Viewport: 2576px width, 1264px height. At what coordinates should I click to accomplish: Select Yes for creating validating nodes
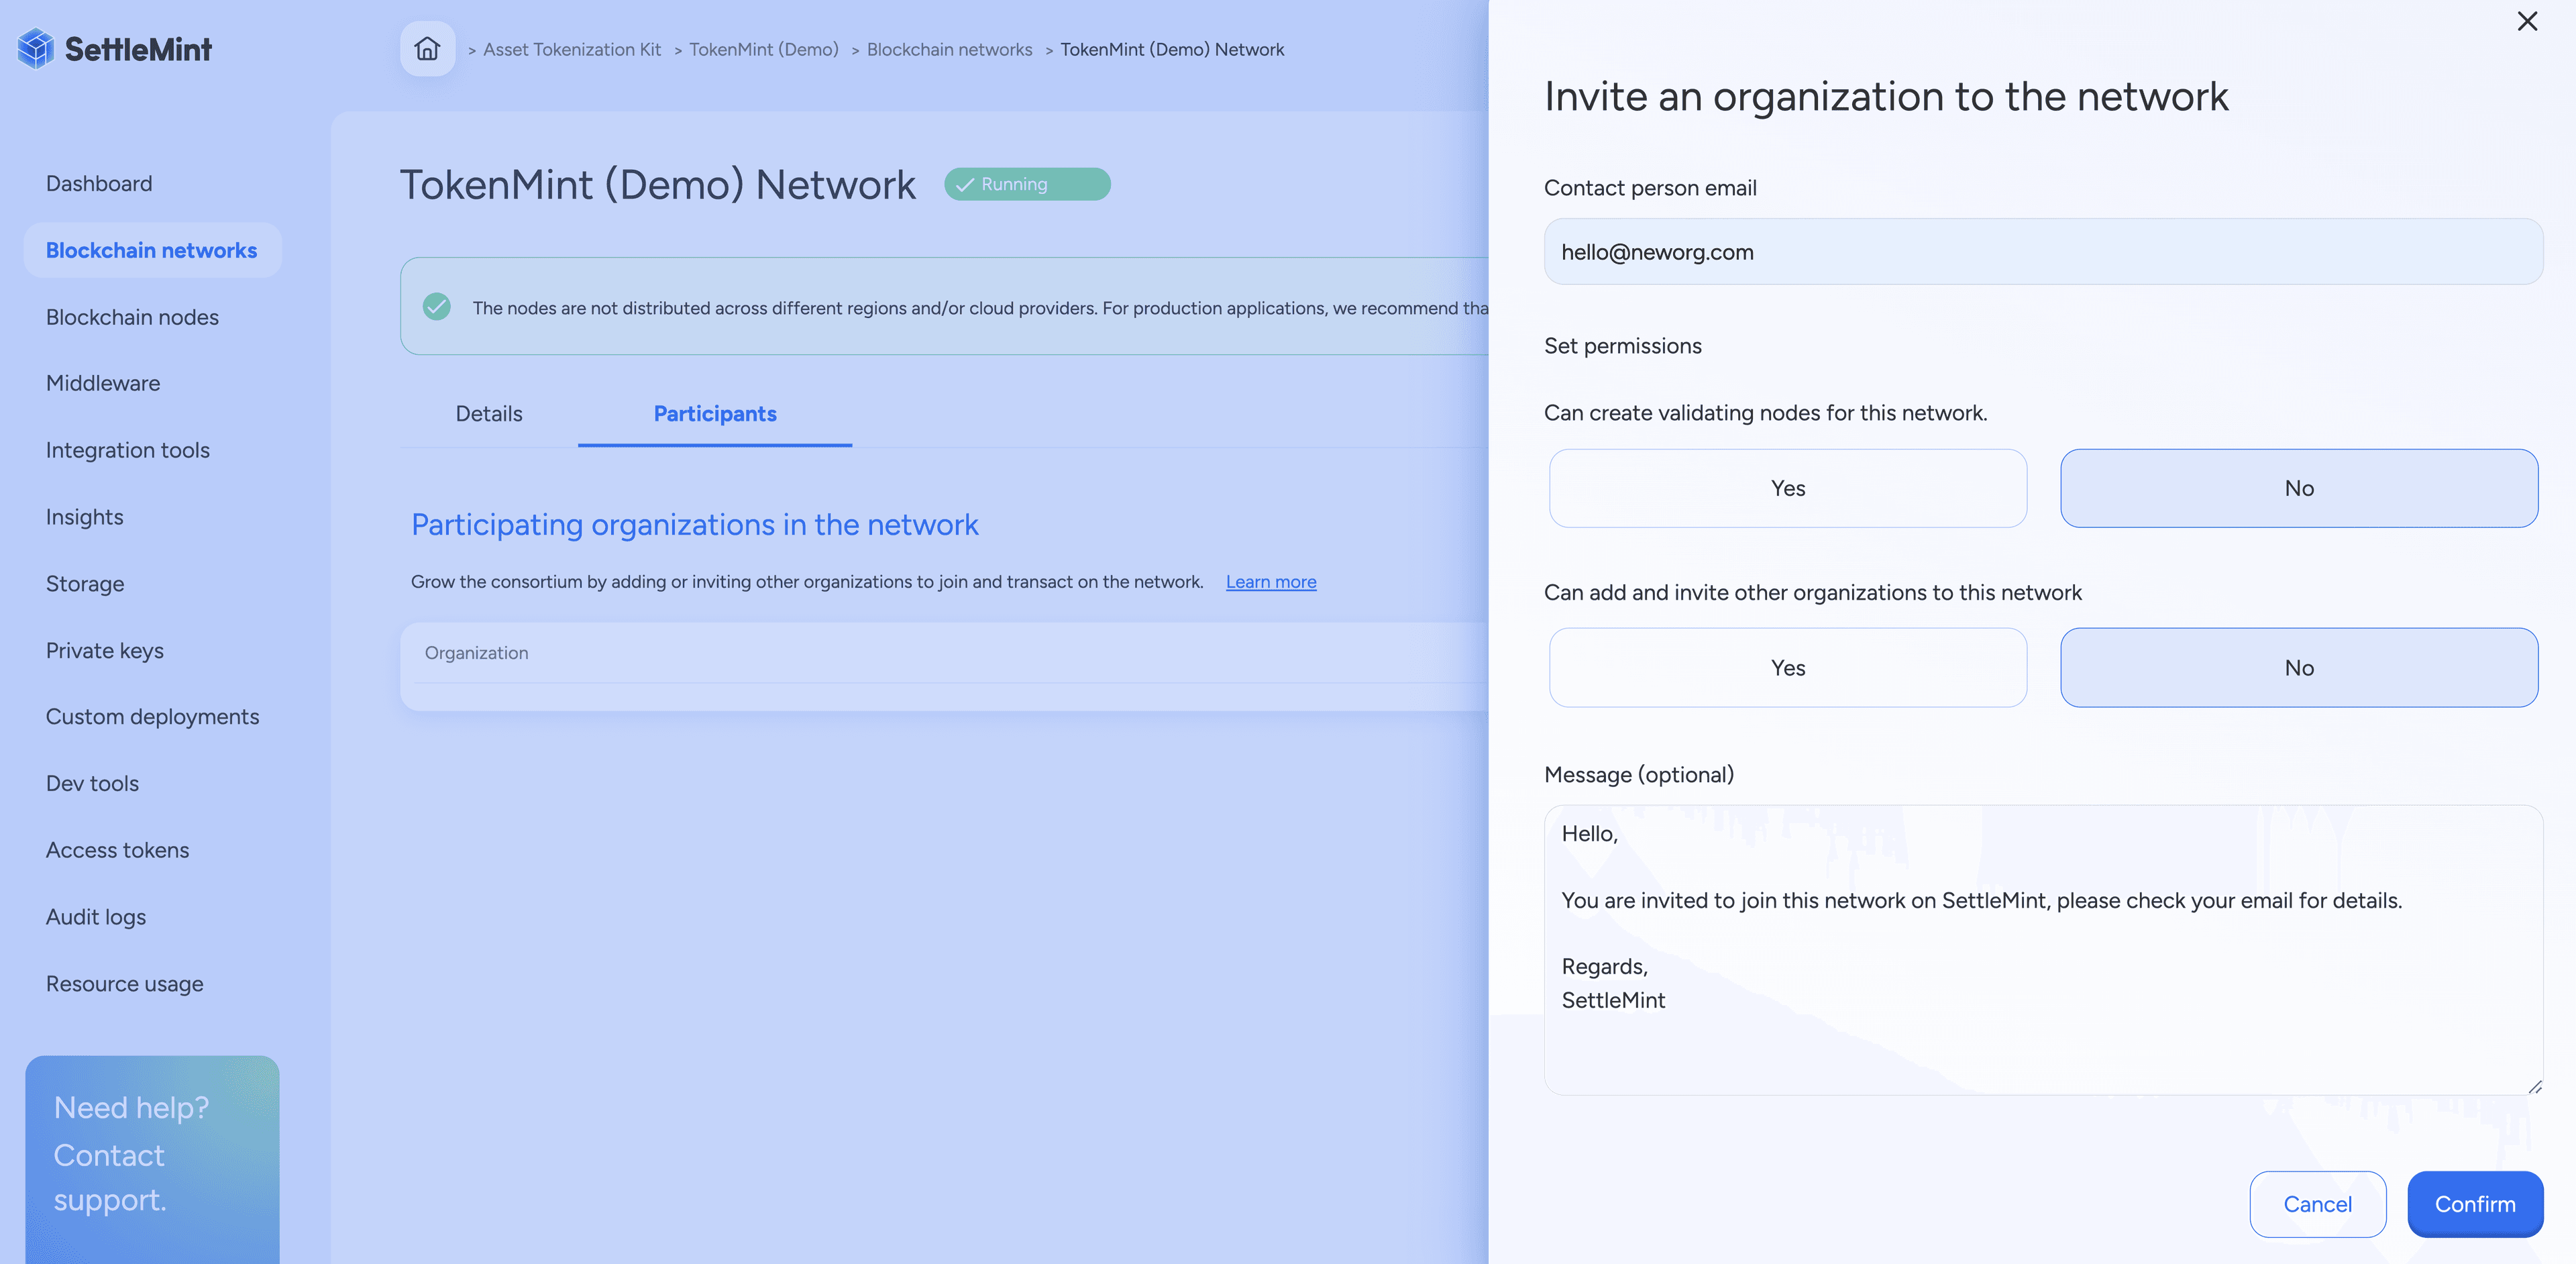tap(1788, 488)
